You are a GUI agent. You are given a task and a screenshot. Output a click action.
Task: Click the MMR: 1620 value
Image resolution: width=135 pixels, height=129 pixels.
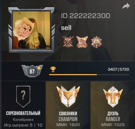point(68,125)
